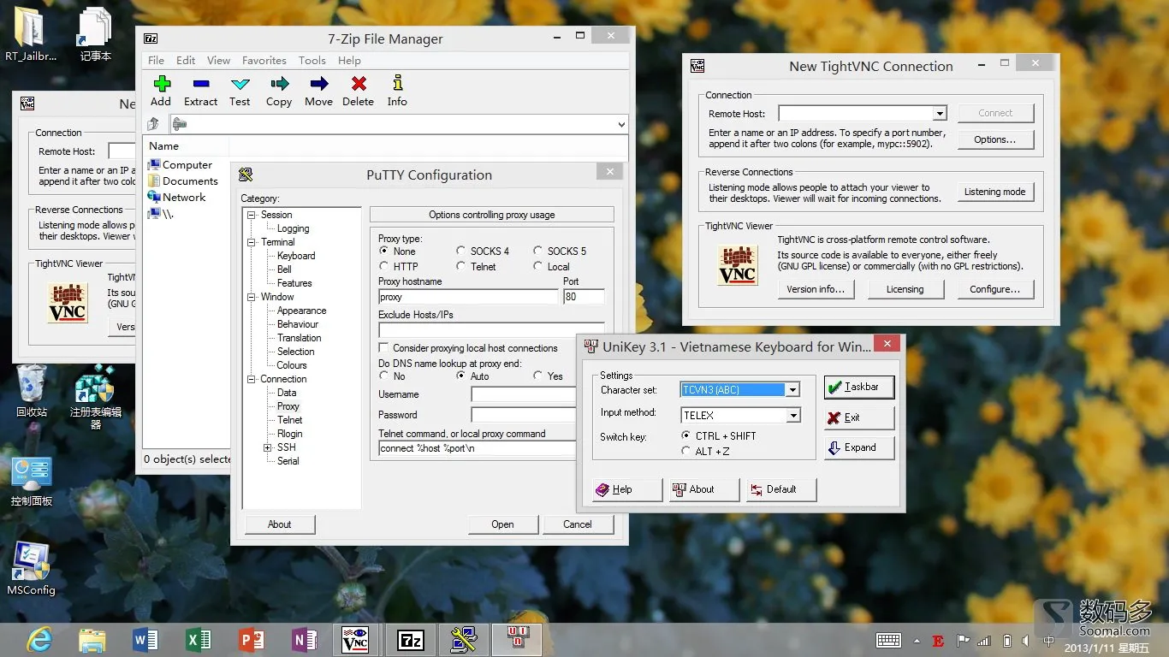Switch to PuTTY in the taskbar

coord(464,639)
